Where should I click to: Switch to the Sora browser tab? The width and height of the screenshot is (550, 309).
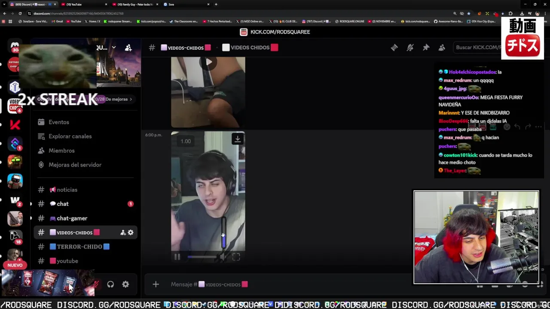pos(186,4)
